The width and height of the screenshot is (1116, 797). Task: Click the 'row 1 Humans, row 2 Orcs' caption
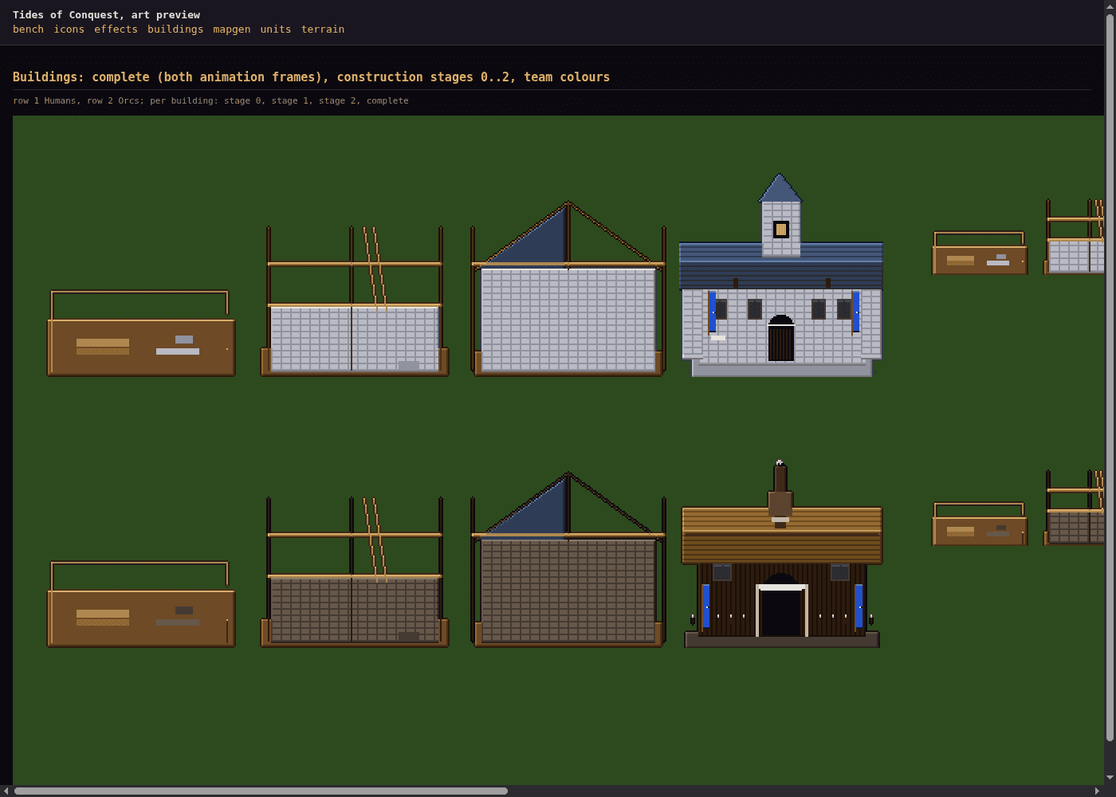pos(210,100)
